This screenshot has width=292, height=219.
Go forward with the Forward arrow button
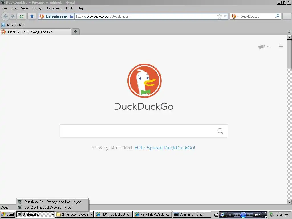[13, 16]
